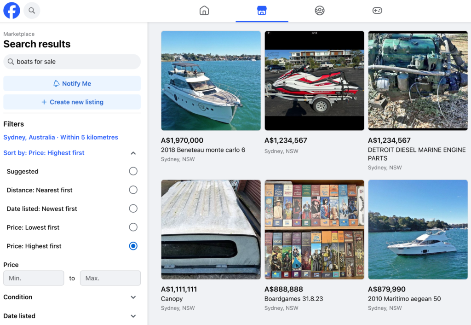Open the Groups icon in top navigation
Viewport: 471px width, 325px height.
point(319,10)
